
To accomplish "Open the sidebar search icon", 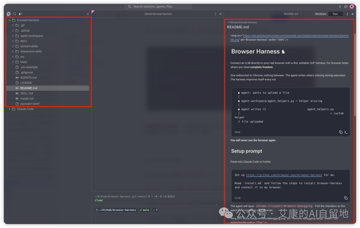I will pyautogui.click(x=14, y=14).
